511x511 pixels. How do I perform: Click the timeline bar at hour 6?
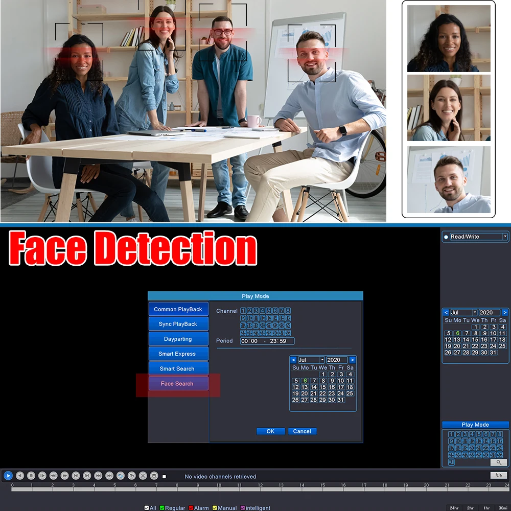(x=135, y=489)
